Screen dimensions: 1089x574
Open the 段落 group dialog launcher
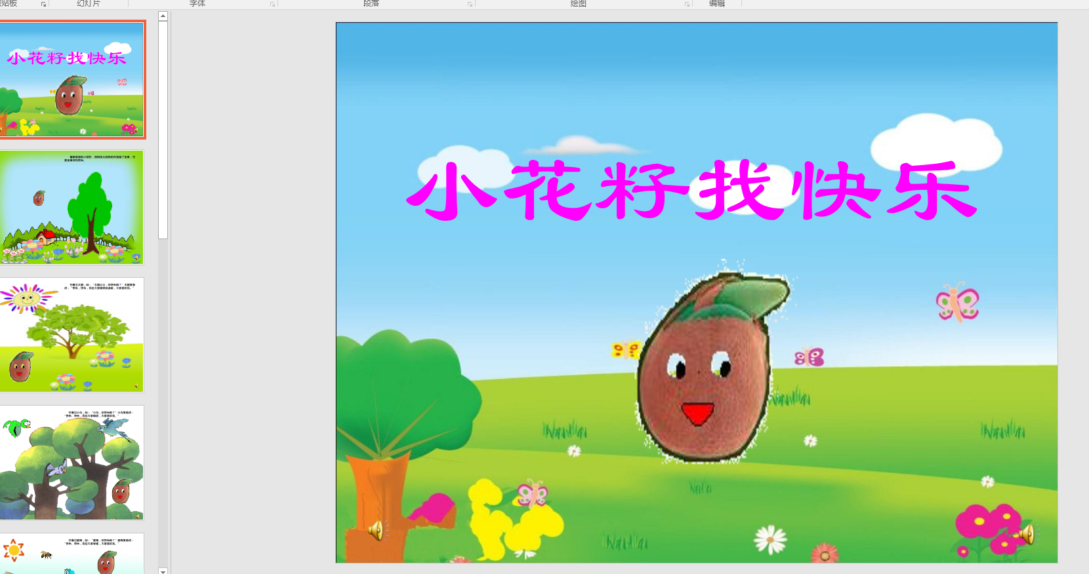tap(470, 4)
